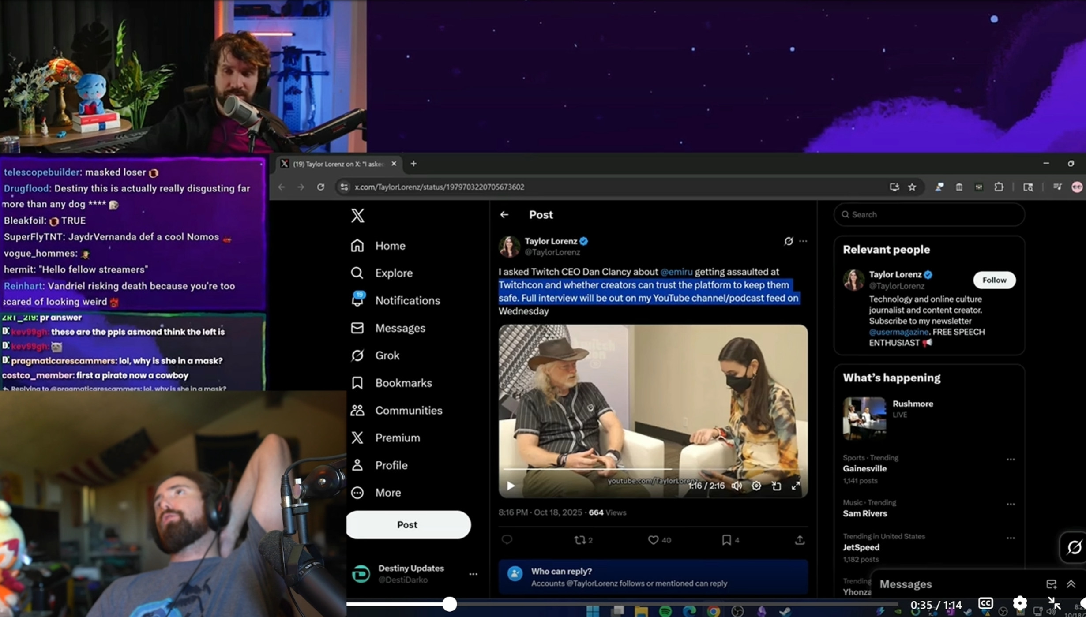The height and width of the screenshot is (617, 1086).
Task: Bookmark the Taylor Lorenz post
Action: [x=726, y=540]
